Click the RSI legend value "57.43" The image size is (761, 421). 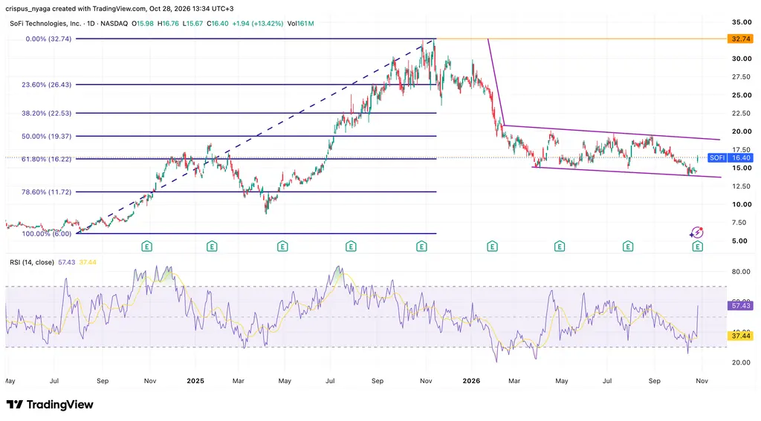point(66,262)
